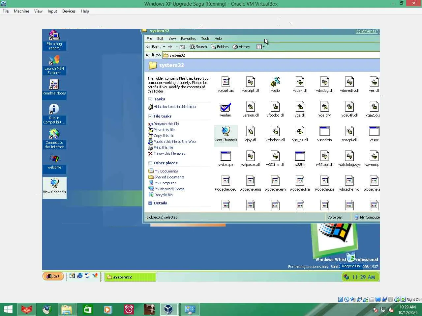Open the VirtualBox Devices menu
The image size is (422, 316).
coord(69,11)
